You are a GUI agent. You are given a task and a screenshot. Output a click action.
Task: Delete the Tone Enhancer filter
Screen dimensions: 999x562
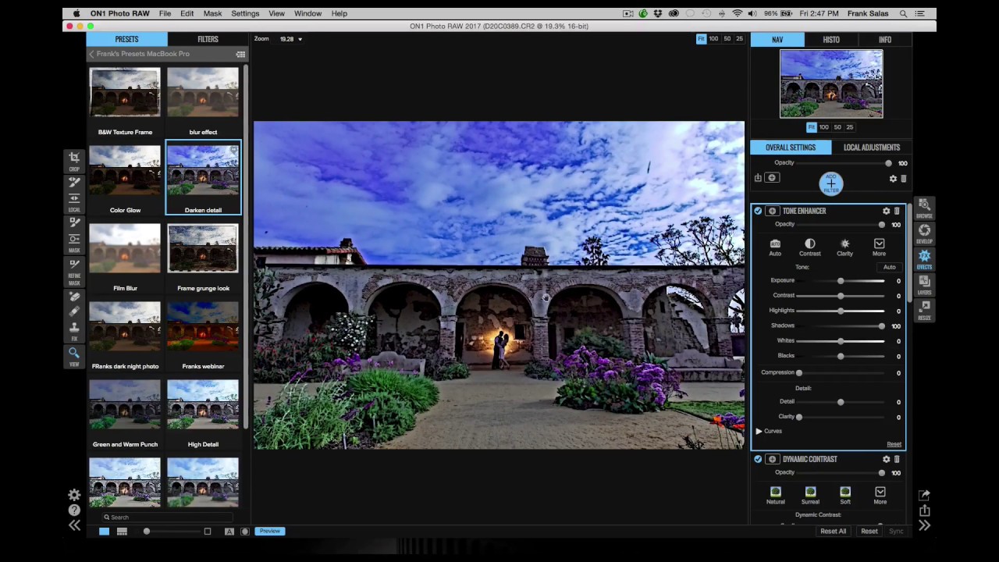(x=897, y=211)
